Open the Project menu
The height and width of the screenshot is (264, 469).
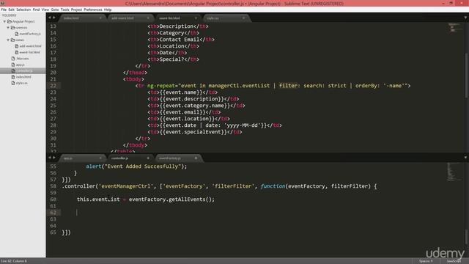(x=76, y=10)
